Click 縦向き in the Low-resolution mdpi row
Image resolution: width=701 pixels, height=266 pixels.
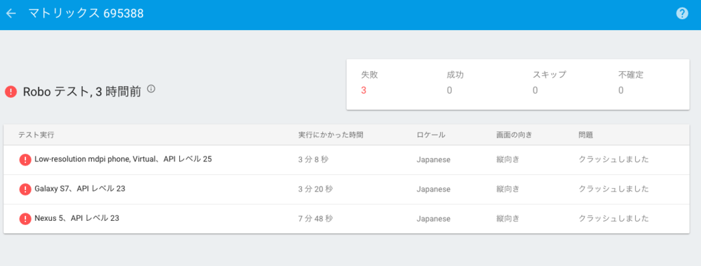507,160
